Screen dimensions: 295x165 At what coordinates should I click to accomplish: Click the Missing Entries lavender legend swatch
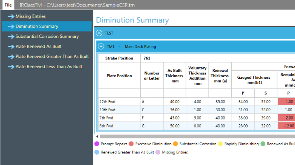[158, 152]
